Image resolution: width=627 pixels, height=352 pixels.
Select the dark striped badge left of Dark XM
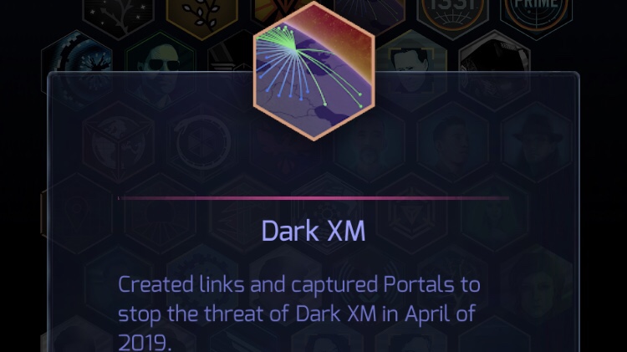(230, 72)
